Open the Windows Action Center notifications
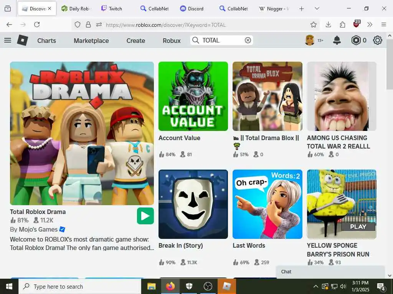 (381, 286)
